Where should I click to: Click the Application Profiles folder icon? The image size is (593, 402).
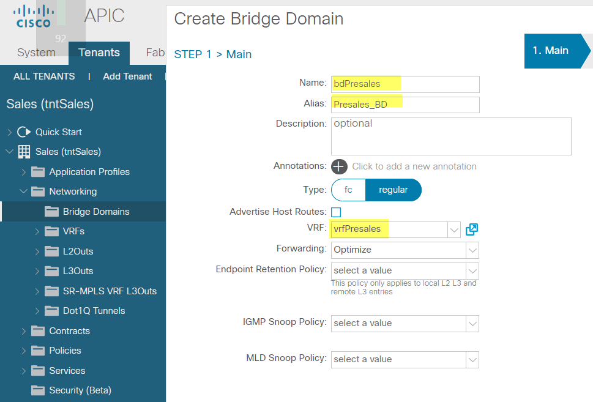pyautogui.click(x=38, y=172)
